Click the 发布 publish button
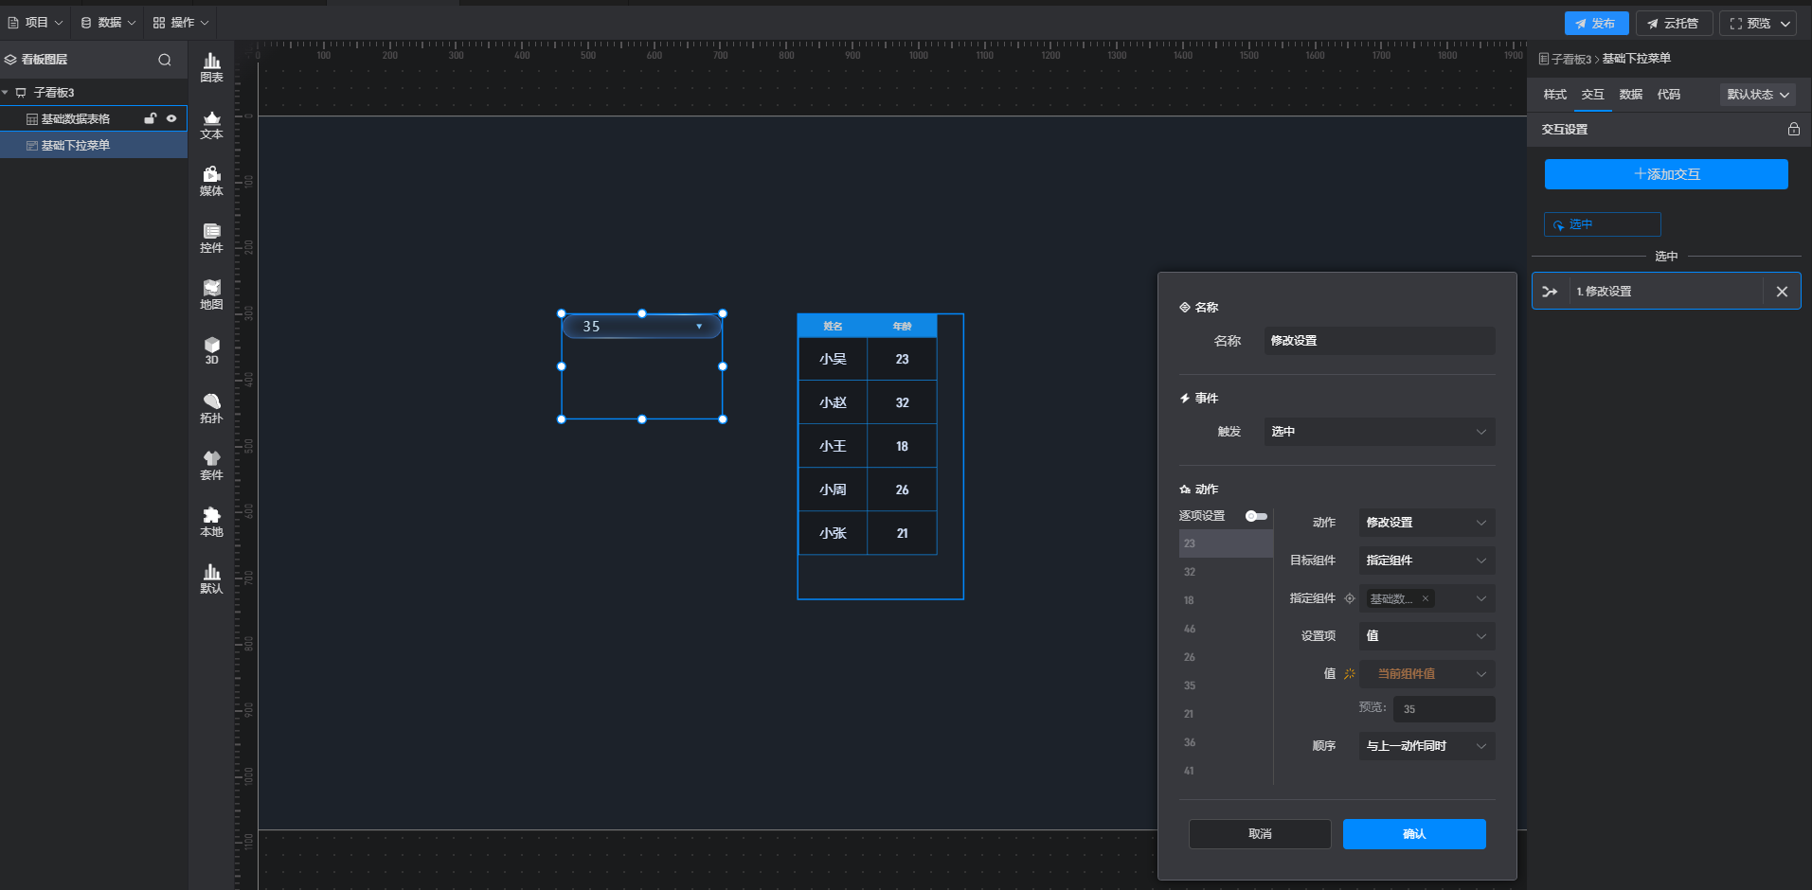The width and height of the screenshot is (1812, 890). click(x=1596, y=24)
